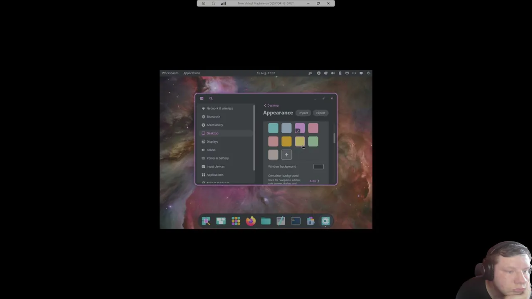Click the Appearance panel vertical scrollbar
The width and height of the screenshot is (532, 299).
click(334, 138)
